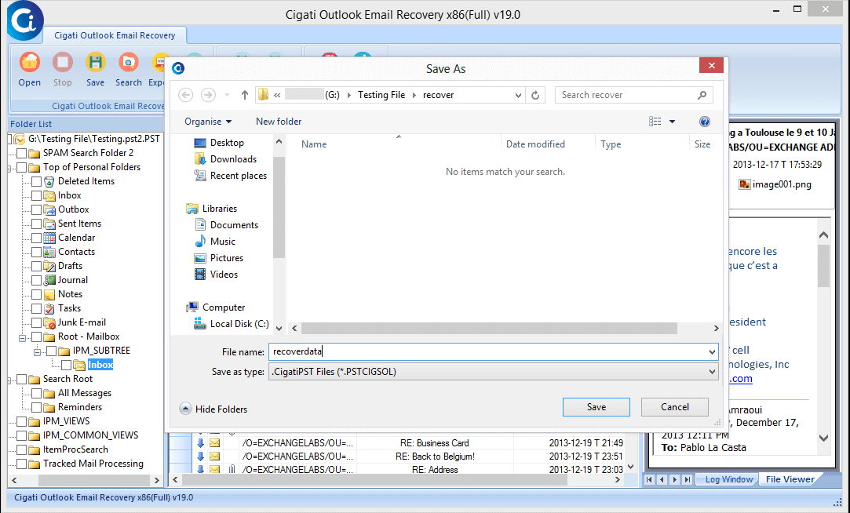Go up one folder level

point(245,95)
